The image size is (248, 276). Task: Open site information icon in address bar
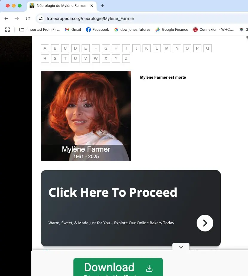point(41,19)
